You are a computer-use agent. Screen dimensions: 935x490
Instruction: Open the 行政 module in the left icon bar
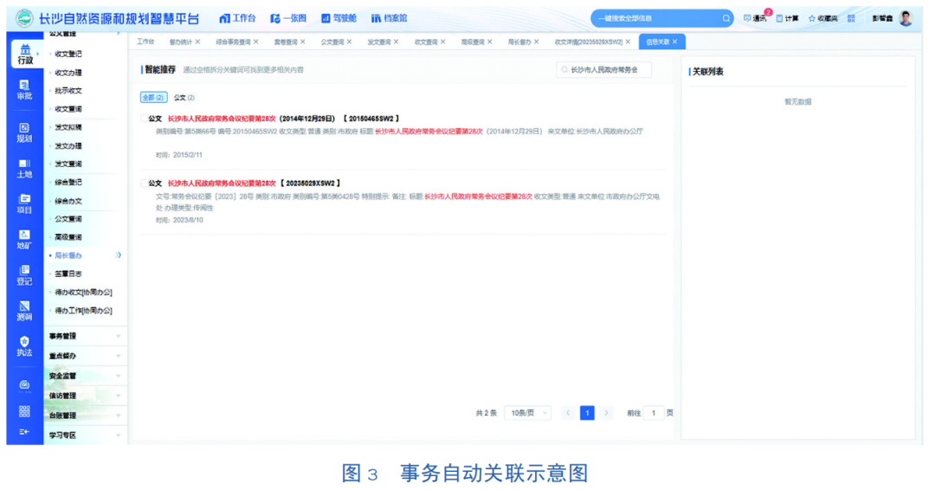pos(25,55)
